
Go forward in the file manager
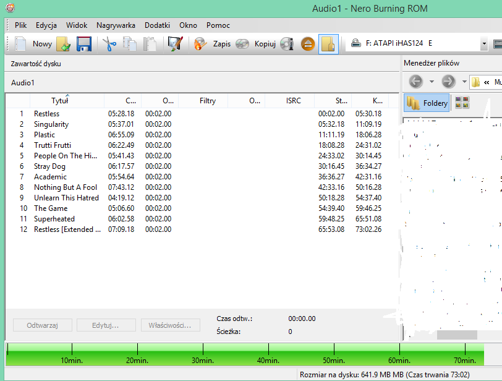[x=449, y=82]
